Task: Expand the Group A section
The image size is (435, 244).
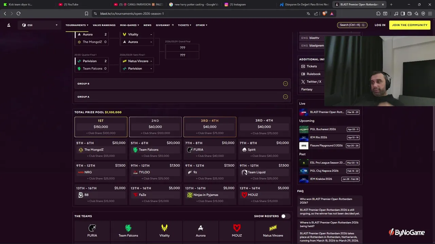Action: click(182, 97)
